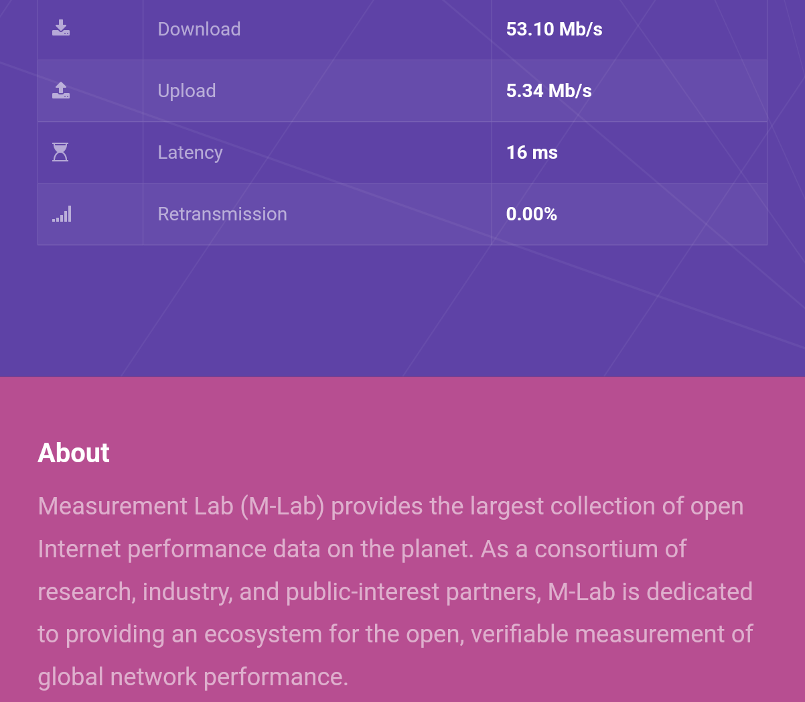Select the Upload row label
805x702 pixels.
(186, 91)
